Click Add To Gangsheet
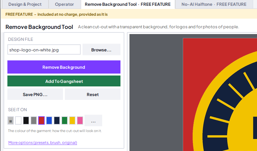The image size is (257, 151). coord(64,81)
